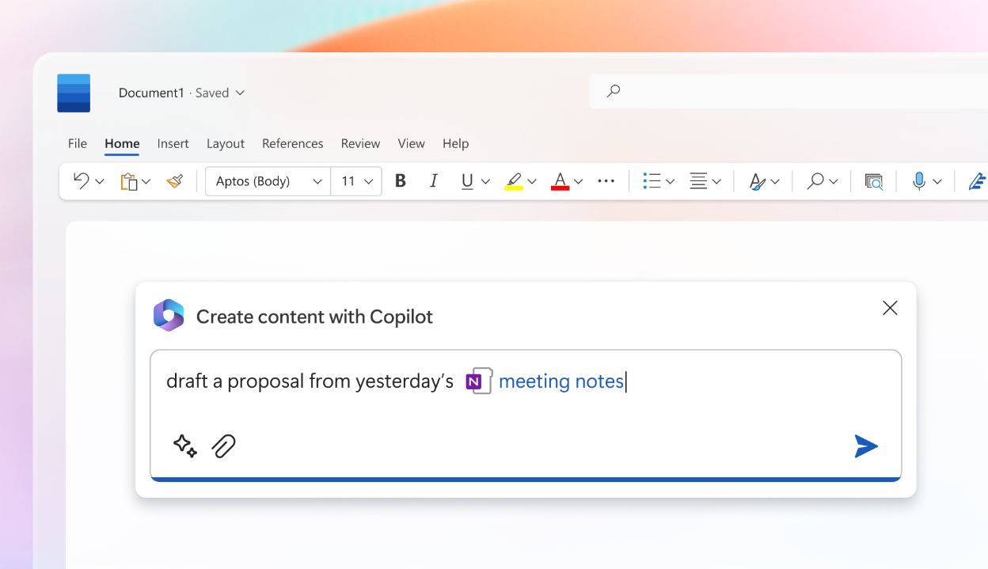Close the Create content with Copilot dialog

coord(890,308)
